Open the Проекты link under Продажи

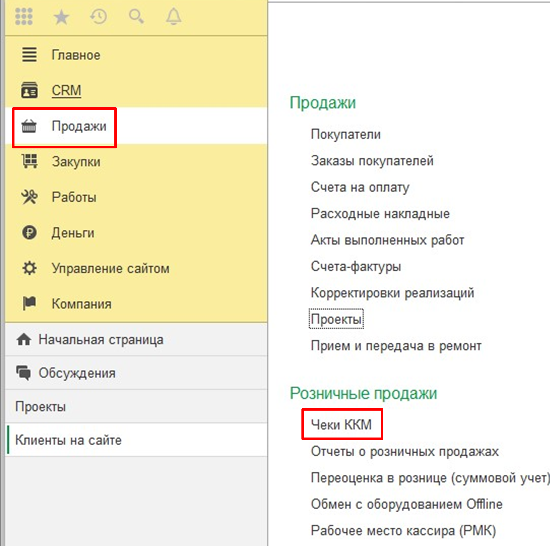(336, 319)
